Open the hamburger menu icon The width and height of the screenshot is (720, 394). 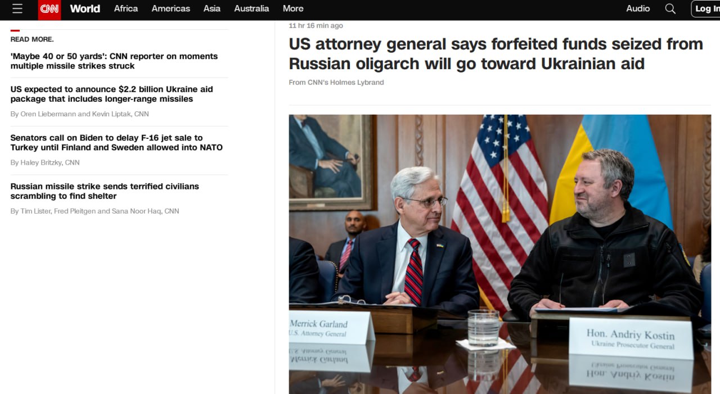point(17,9)
